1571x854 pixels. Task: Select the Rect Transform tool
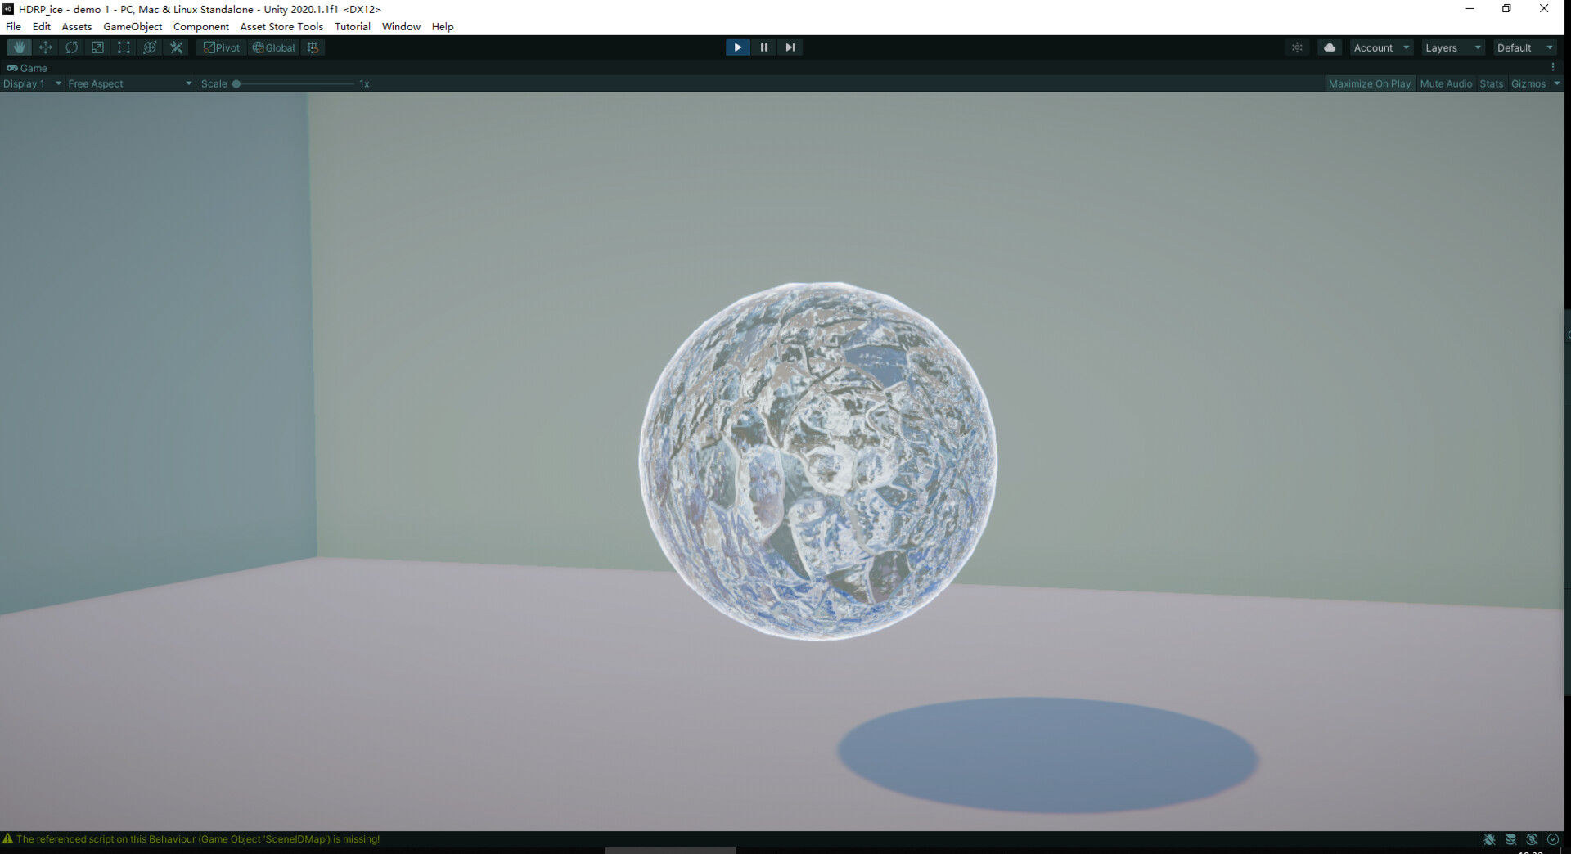pos(124,47)
